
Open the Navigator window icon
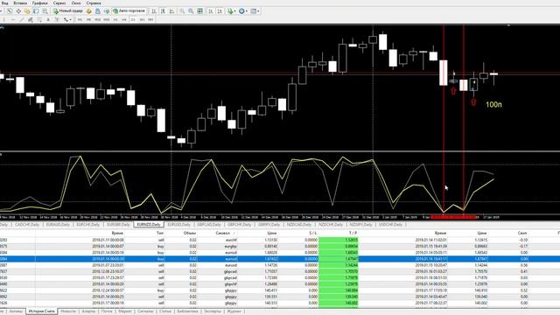point(27,11)
